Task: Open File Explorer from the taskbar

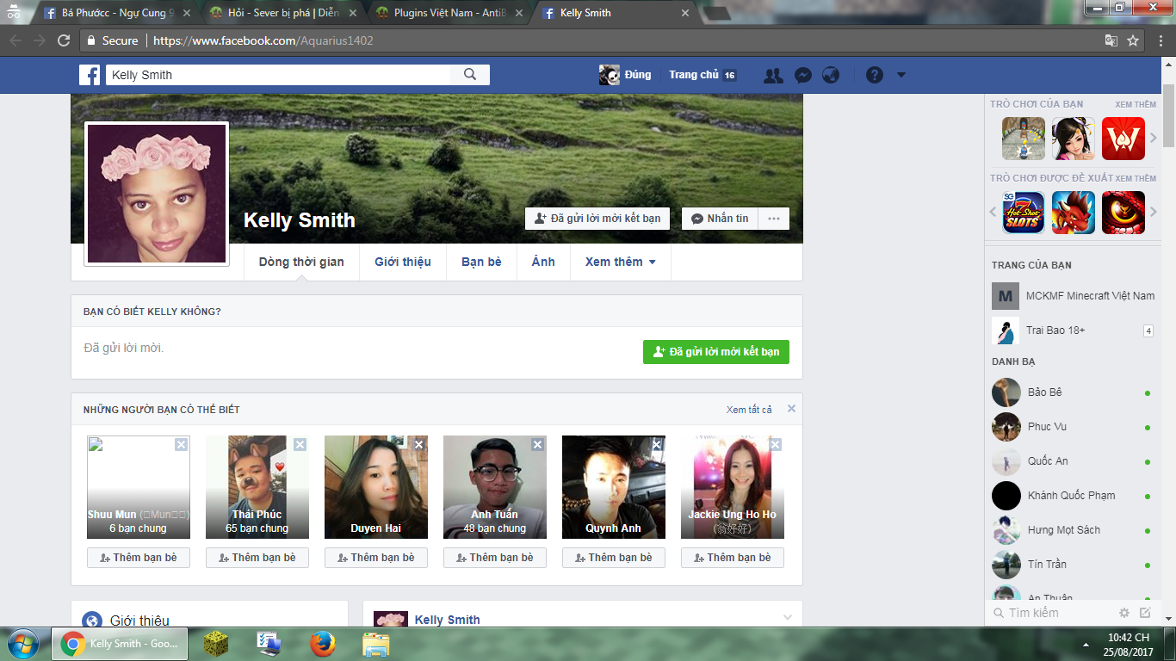Action: click(x=375, y=644)
